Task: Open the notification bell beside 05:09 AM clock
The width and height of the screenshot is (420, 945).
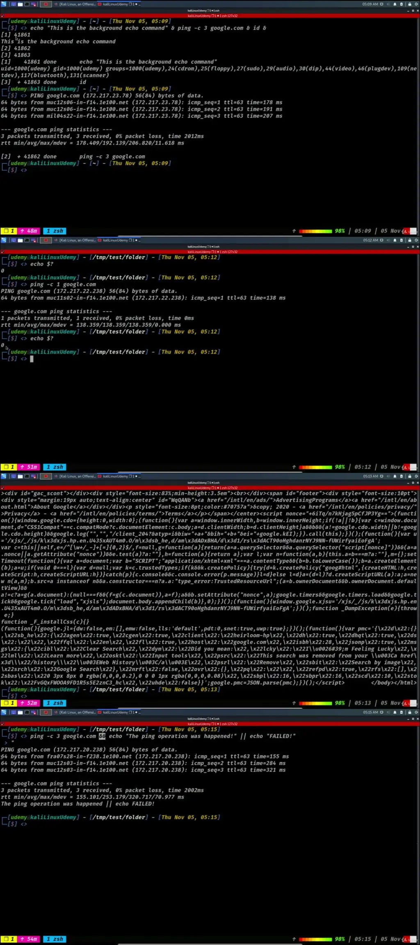Action: click(395, 4)
